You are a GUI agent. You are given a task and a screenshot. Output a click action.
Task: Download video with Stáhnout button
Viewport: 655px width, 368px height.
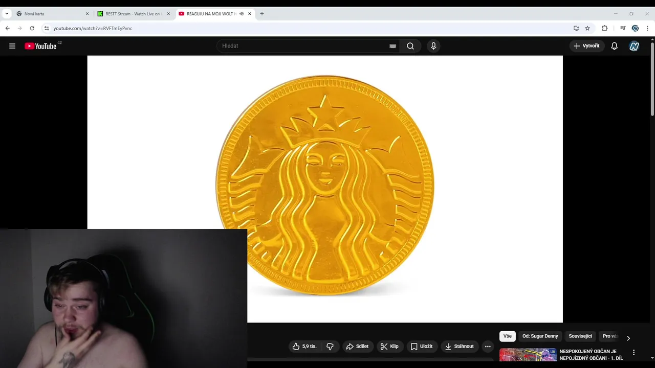[460, 347]
